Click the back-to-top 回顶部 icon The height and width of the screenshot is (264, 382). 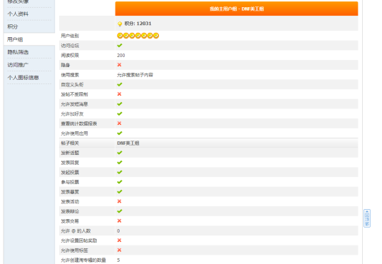pos(367,218)
